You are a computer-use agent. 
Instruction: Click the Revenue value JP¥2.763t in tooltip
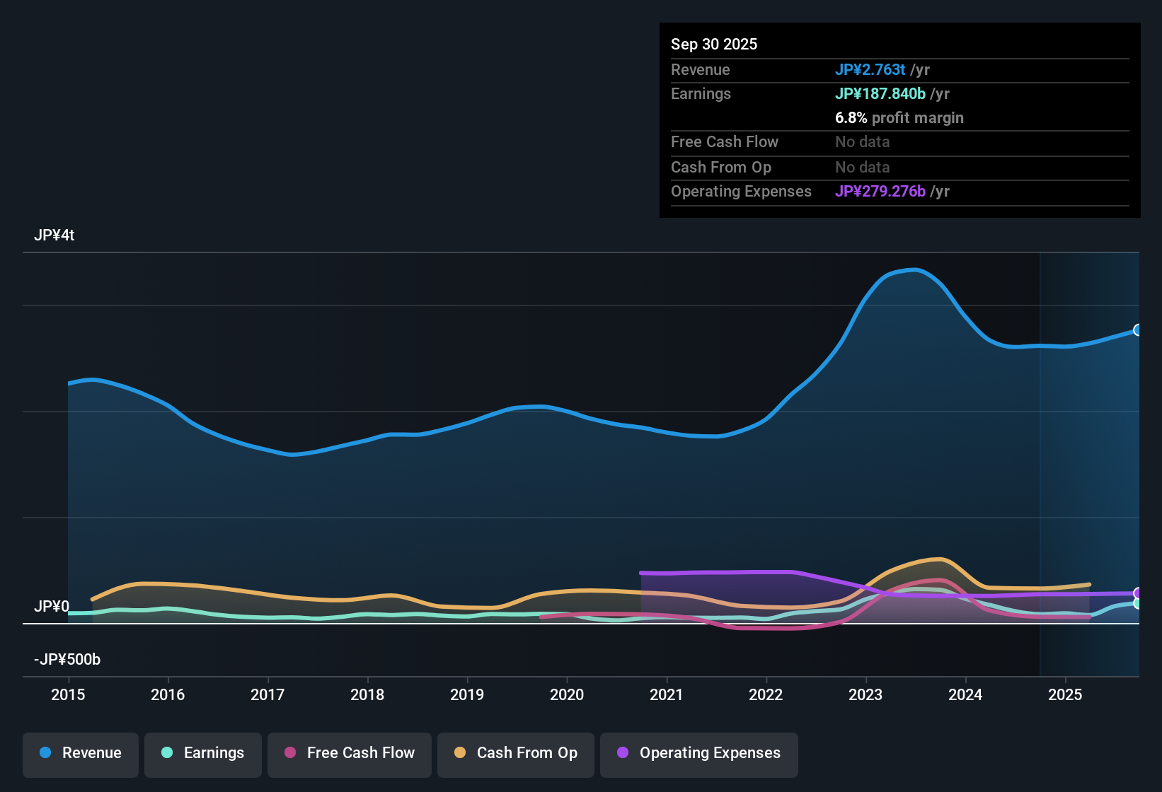(870, 69)
